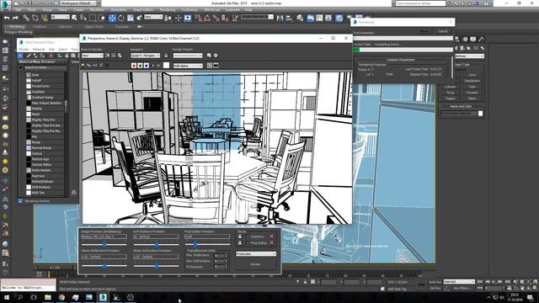Image resolution: width=539 pixels, height=303 pixels.
Task: Collapse the Common Parameters rollout
Action: point(401,60)
